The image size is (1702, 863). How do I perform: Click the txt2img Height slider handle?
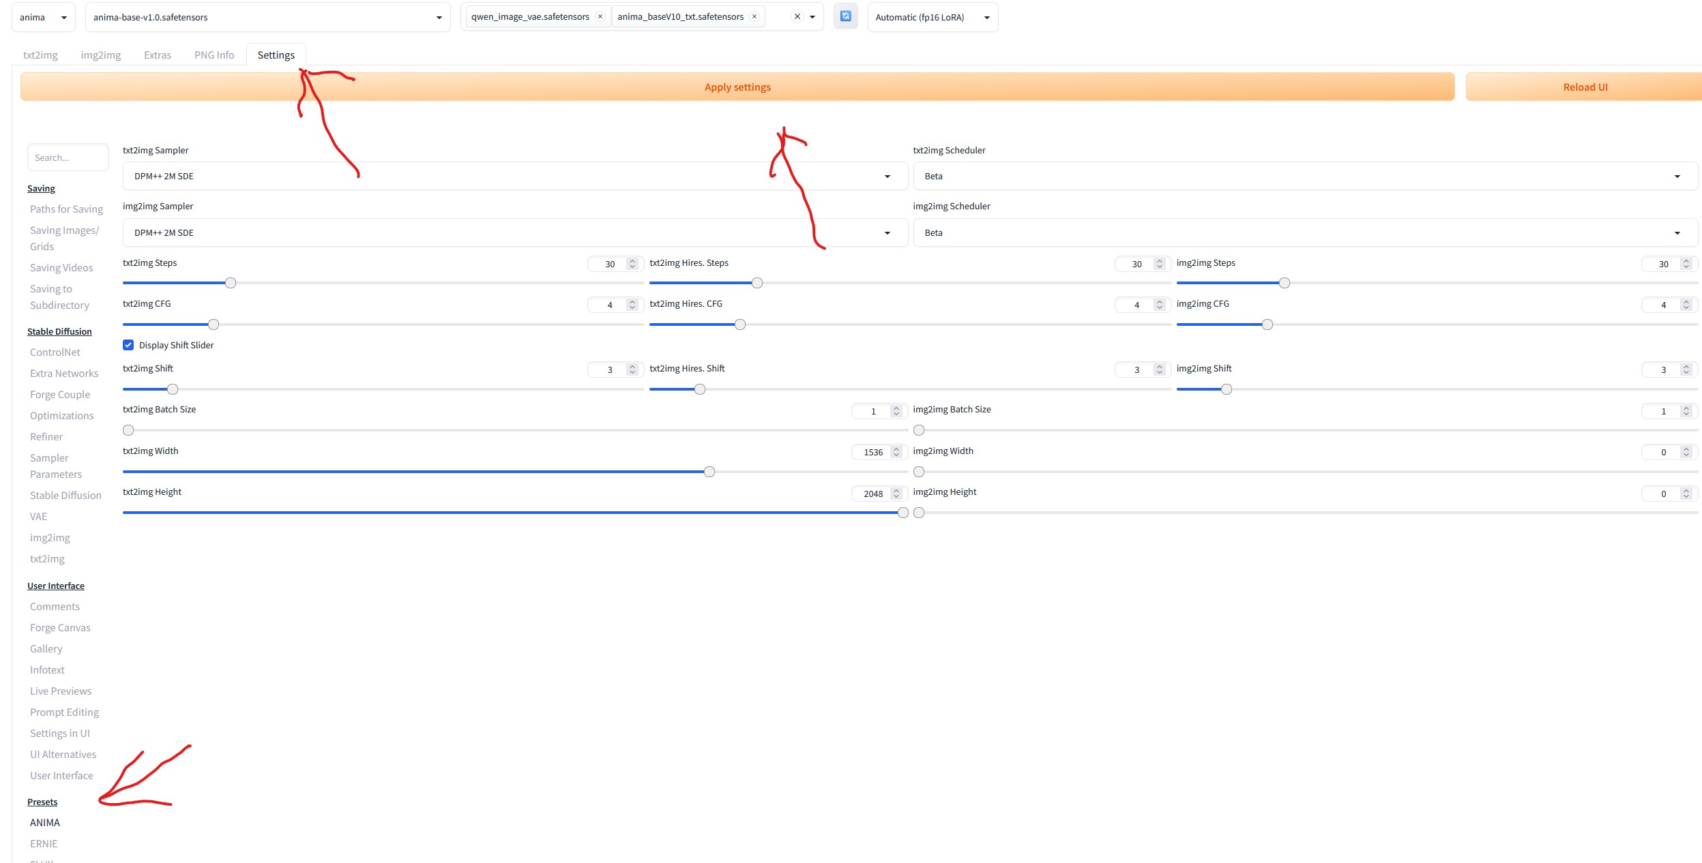click(903, 513)
